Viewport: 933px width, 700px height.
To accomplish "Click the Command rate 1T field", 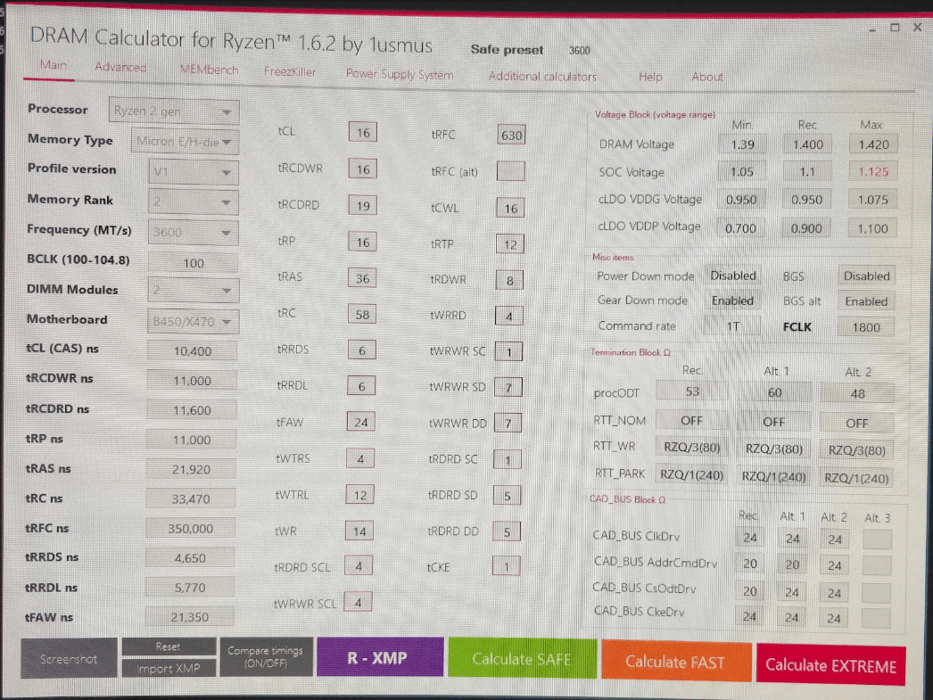I will coord(732,325).
